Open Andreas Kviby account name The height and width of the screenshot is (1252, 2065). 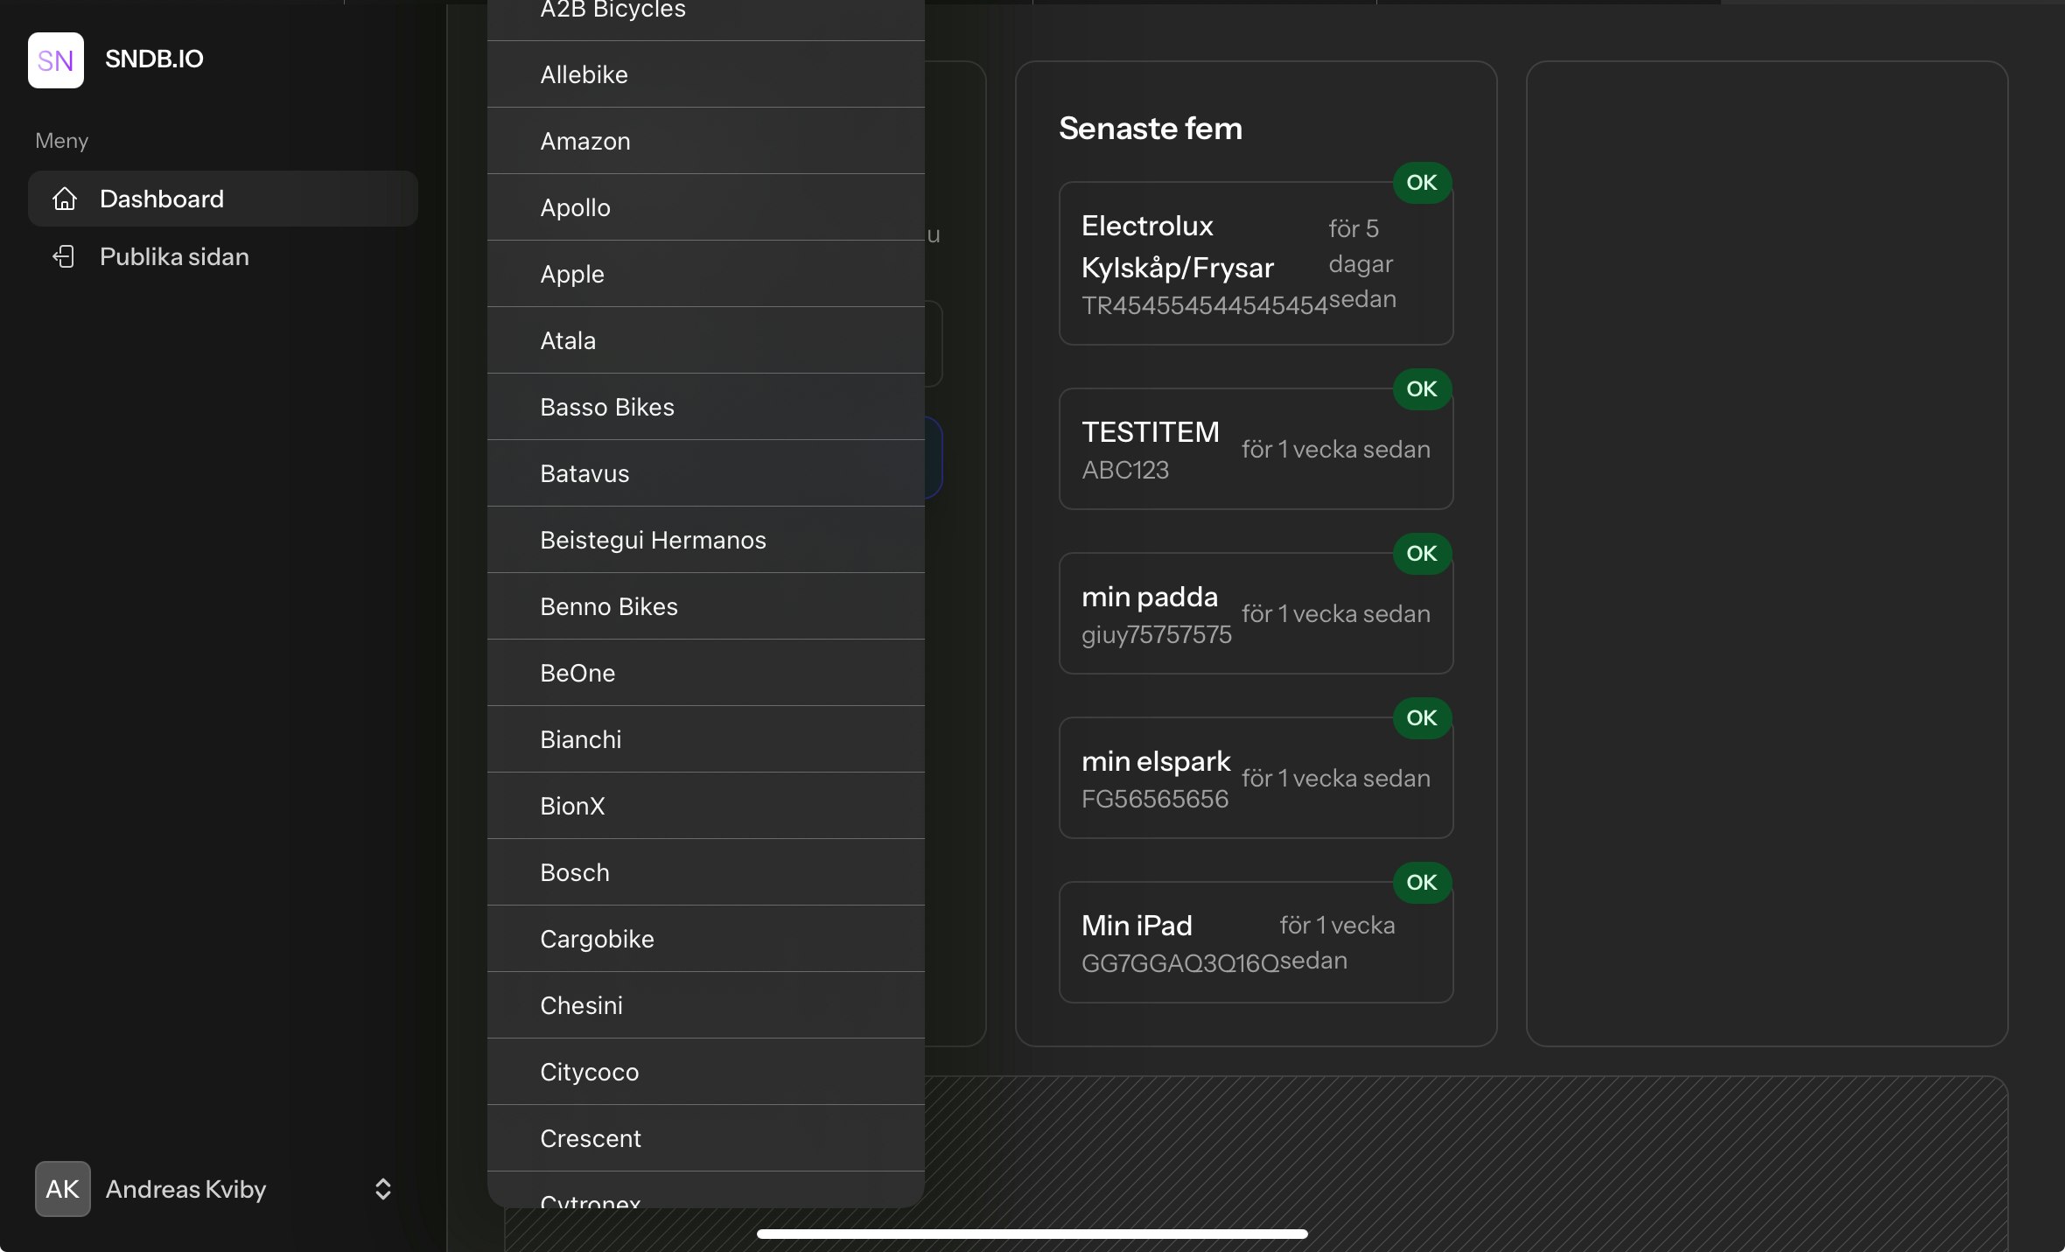(185, 1189)
